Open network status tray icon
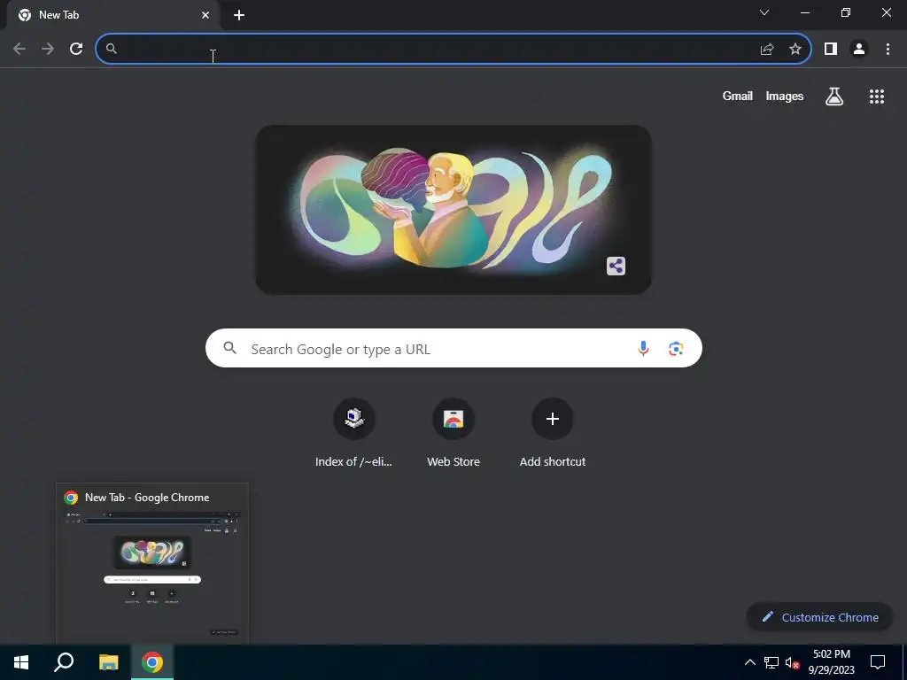Screen dimensions: 907x680 pos(771,662)
